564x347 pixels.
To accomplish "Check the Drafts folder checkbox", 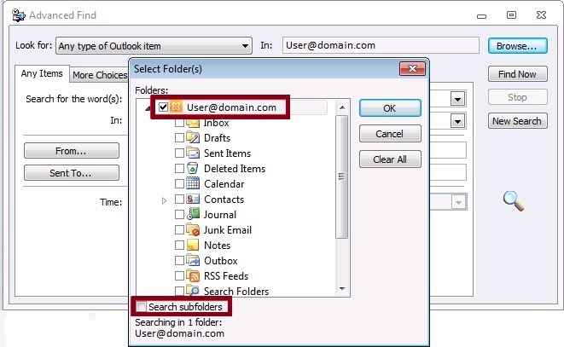I will pyautogui.click(x=179, y=138).
